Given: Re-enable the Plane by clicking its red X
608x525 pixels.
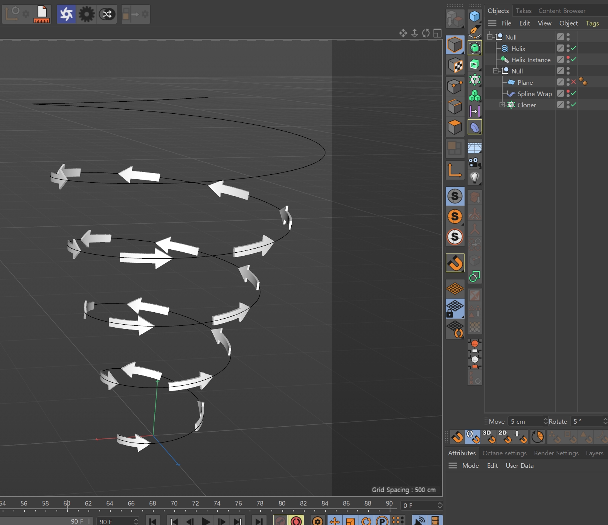Looking at the screenshot, I should click(573, 82).
